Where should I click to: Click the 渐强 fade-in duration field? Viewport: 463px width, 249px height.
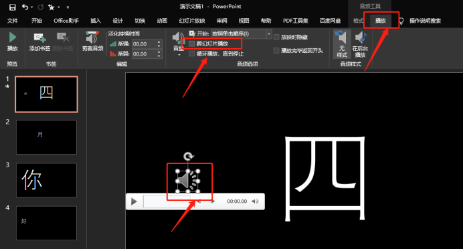(x=145, y=44)
